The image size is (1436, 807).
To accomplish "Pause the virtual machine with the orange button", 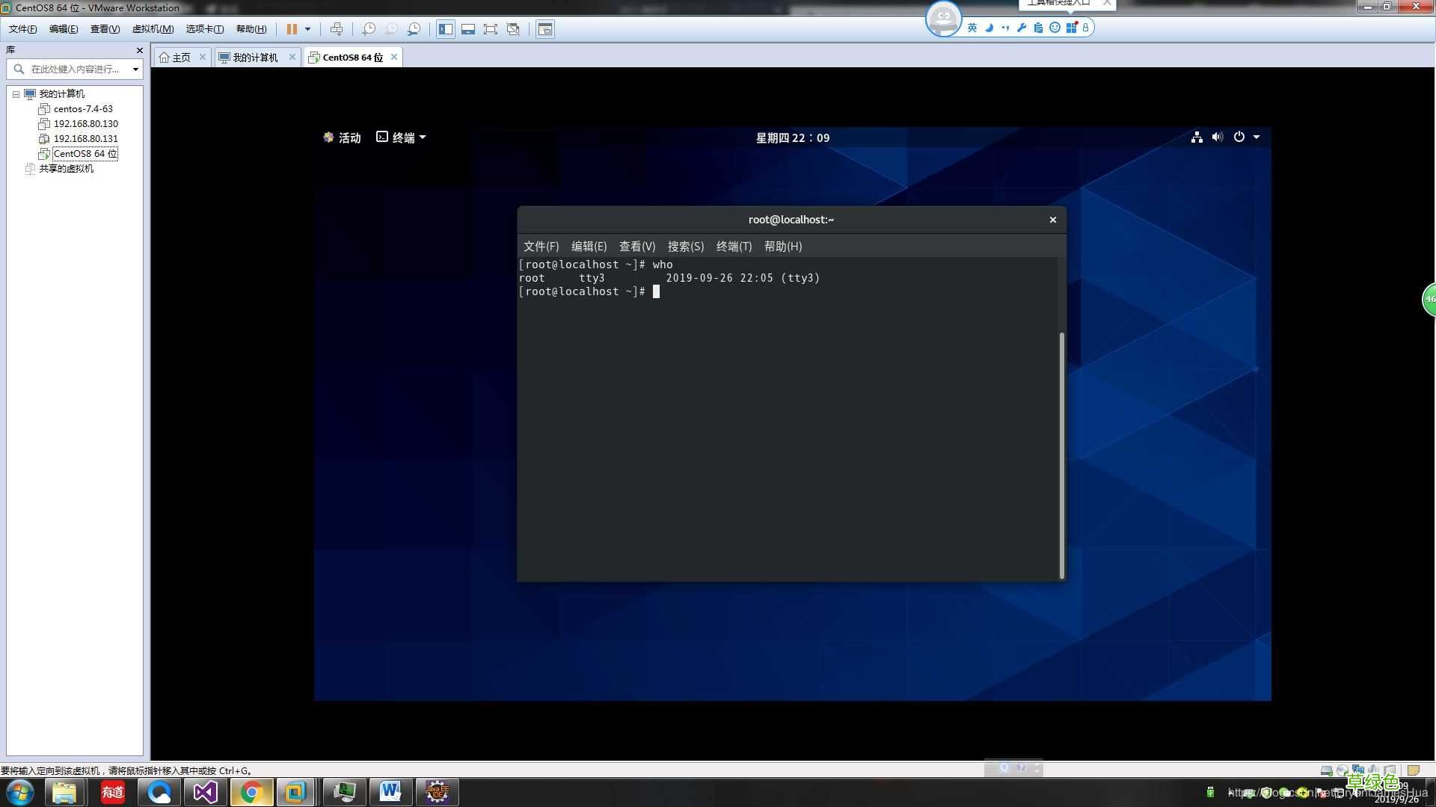I will (292, 29).
